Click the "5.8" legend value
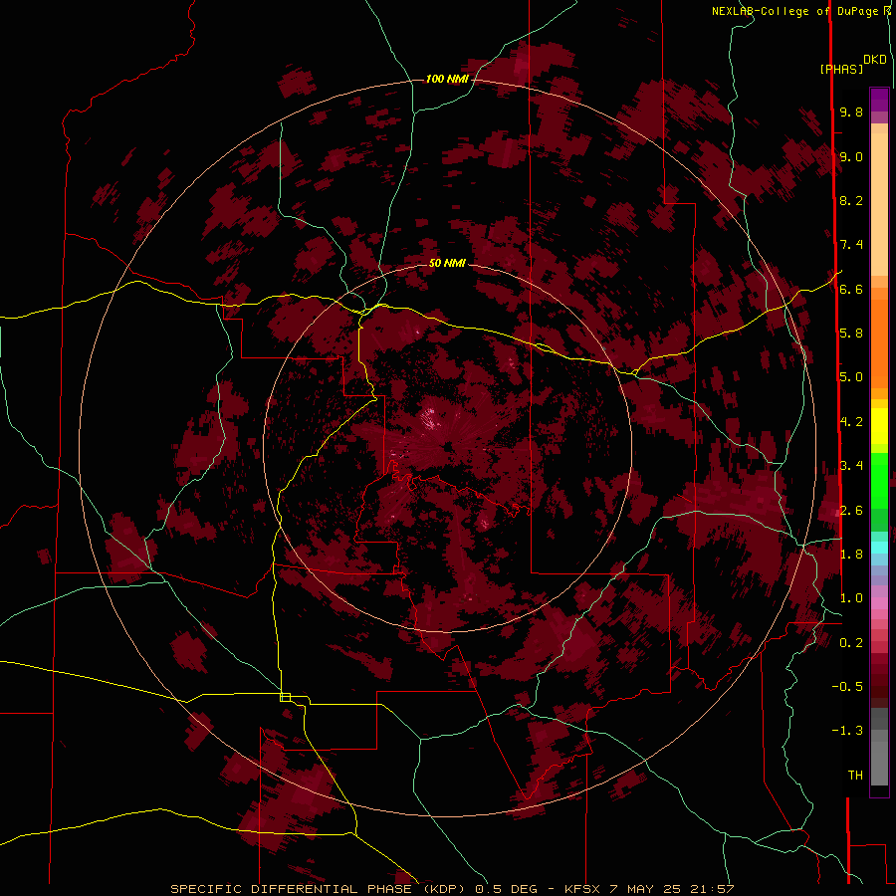Image resolution: width=896 pixels, height=896 pixels. click(x=851, y=334)
